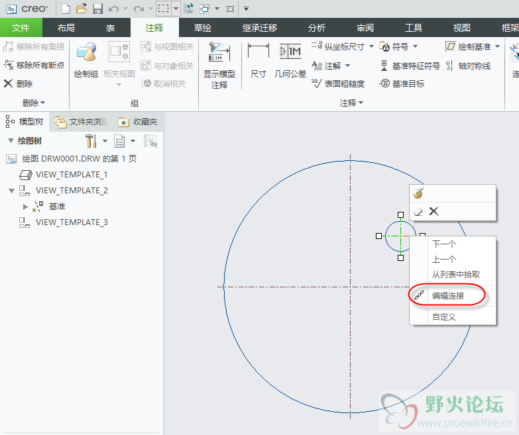Image resolution: width=519 pixels, height=435 pixels.
Task: Open the 文件 menu
Action: (x=21, y=28)
